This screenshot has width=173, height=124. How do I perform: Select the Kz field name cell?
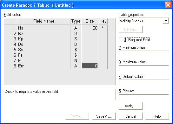click(x=44, y=33)
